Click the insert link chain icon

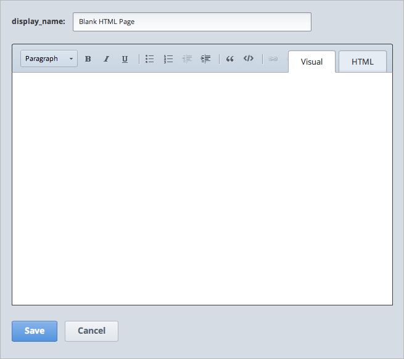click(273, 59)
